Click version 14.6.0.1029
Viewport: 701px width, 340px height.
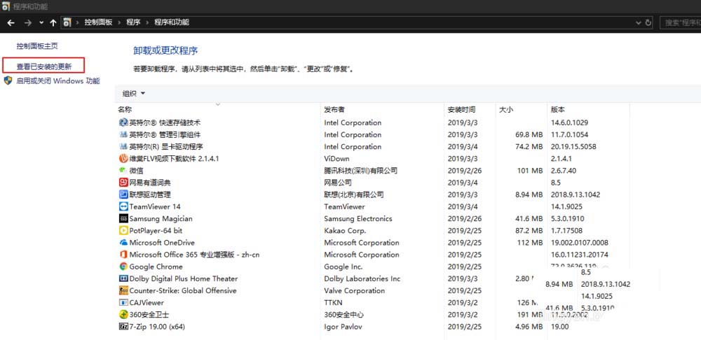[x=569, y=122]
